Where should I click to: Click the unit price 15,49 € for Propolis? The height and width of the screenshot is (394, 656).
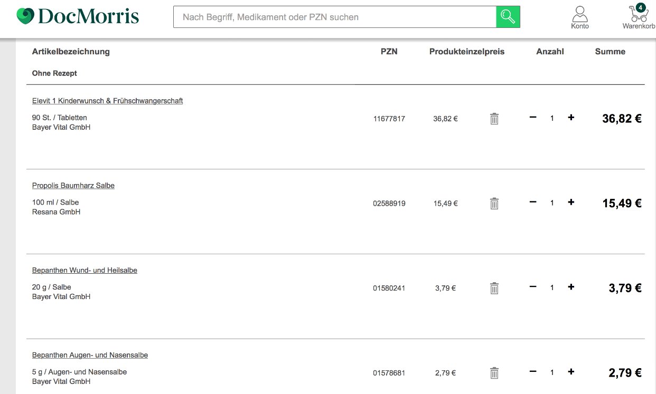click(446, 204)
